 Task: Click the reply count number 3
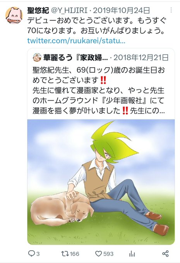(38, 254)
